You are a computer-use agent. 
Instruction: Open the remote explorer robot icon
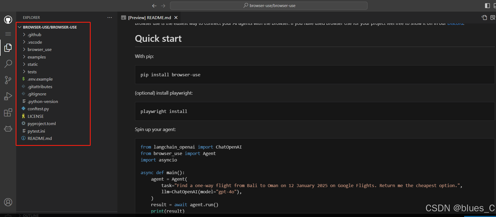pos(8,129)
